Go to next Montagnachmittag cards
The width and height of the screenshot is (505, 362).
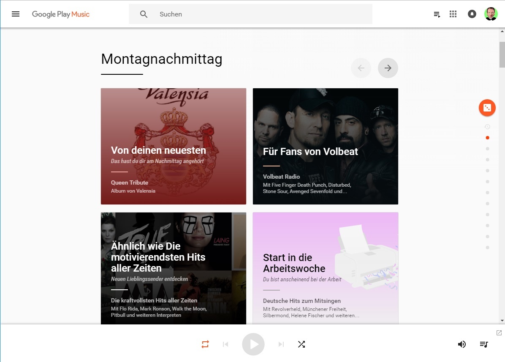point(388,68)
